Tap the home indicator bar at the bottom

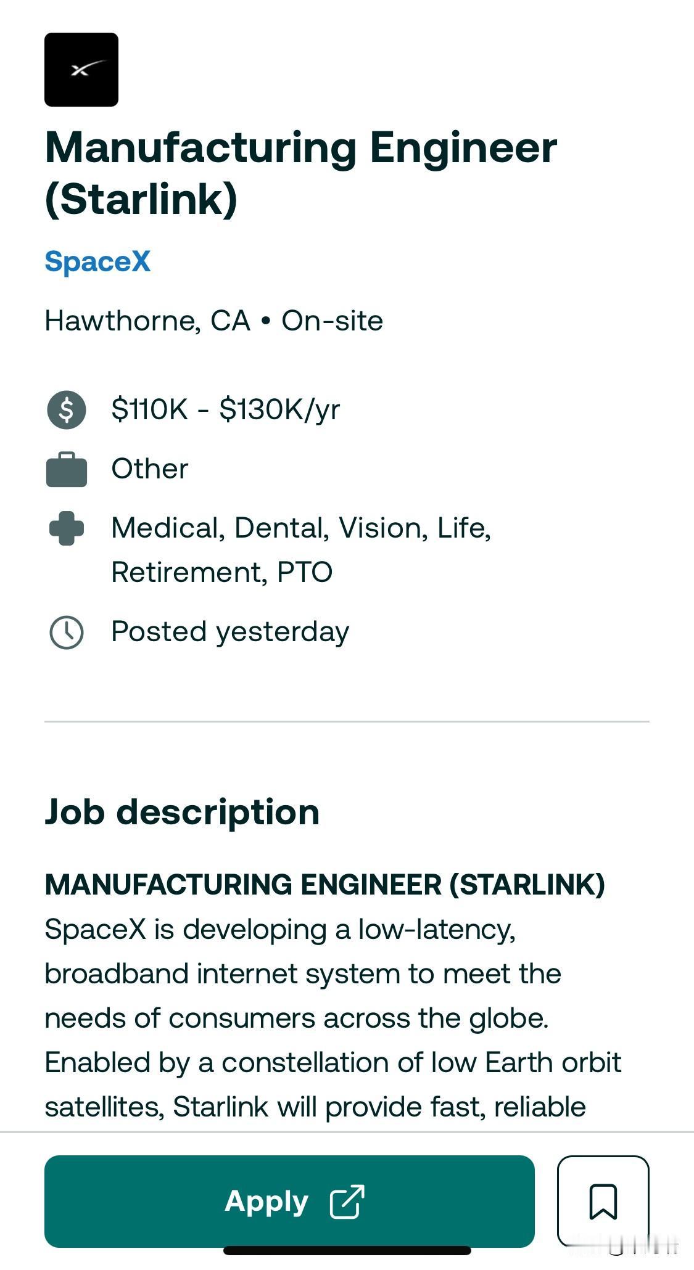pos(347,1251)
